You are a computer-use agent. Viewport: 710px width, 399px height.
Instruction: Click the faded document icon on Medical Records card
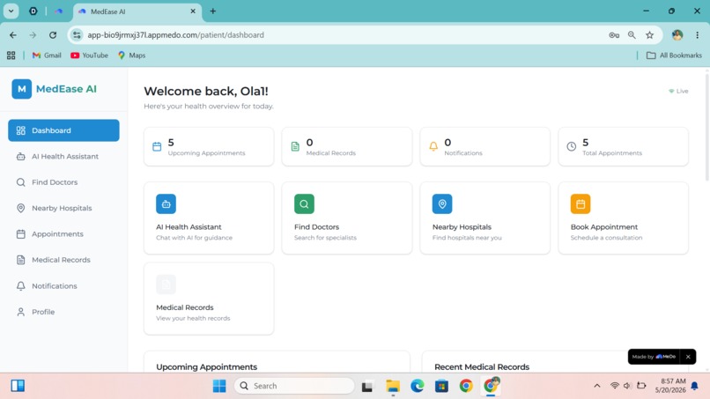[166, 284]
